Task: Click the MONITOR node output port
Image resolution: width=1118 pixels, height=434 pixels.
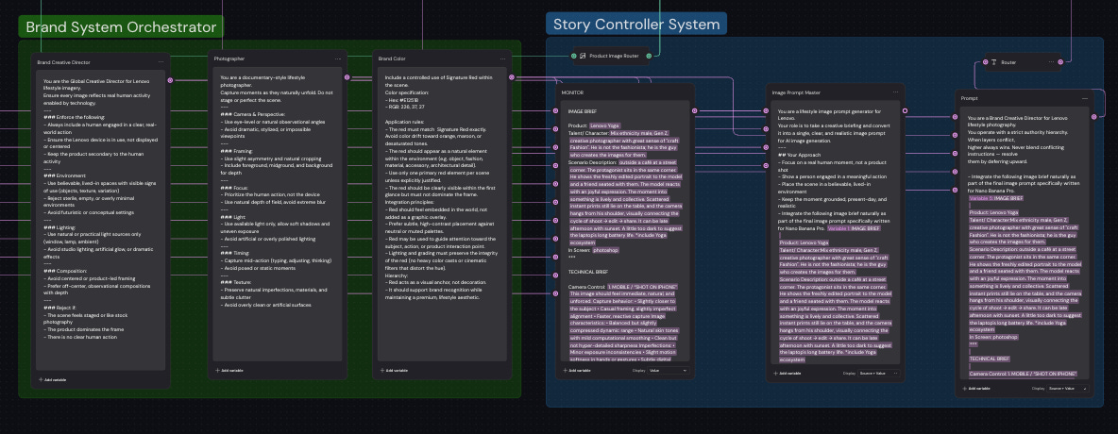Action: [x=694, y=110]
